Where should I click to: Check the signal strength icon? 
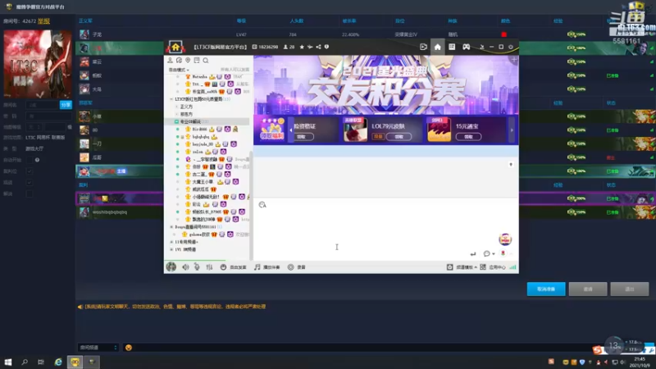click(513, 267)
